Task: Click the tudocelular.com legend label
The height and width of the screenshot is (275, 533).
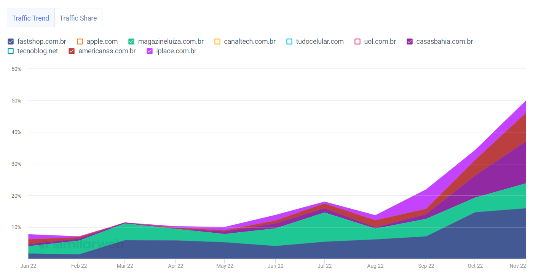Action: pos(320,42)
